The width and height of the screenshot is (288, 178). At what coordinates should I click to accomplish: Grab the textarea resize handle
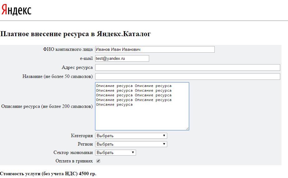point(187,129)
